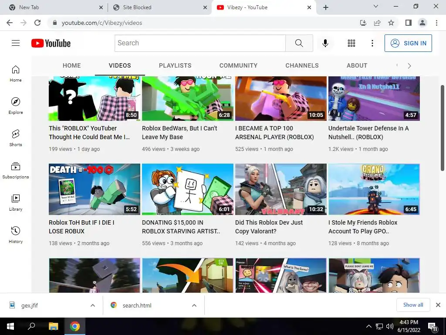Open the PLAYLISTS channel tab
Viewport: 446px width, 335px height.
[x=175, y=65]
